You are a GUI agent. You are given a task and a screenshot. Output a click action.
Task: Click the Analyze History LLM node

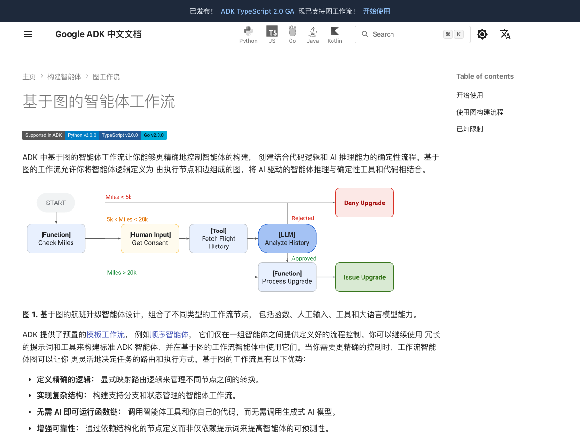tap(287, 239)
